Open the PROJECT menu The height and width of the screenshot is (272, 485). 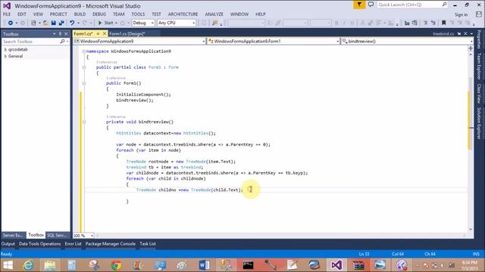(58, 14)
